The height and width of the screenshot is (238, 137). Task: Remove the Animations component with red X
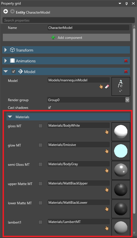click(x=126, y=61)
